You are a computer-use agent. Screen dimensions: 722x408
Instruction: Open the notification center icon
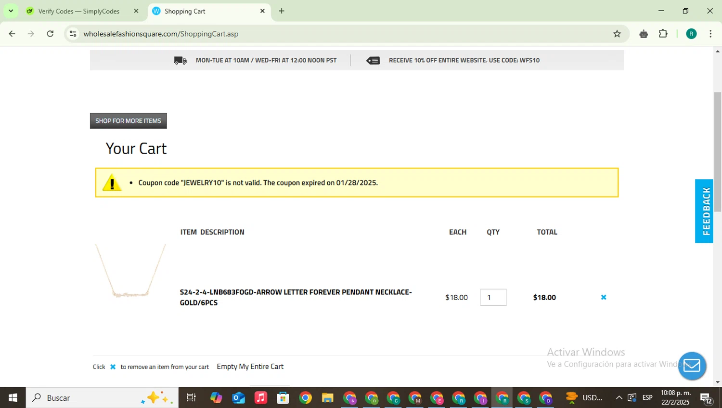(x=706, y=398)
